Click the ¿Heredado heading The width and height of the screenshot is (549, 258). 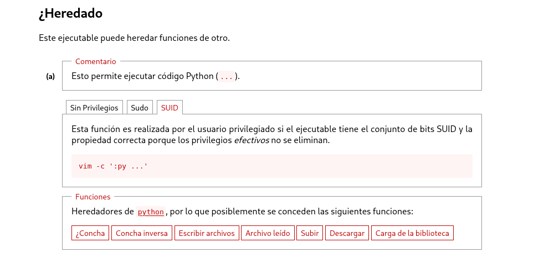(70, 14)
